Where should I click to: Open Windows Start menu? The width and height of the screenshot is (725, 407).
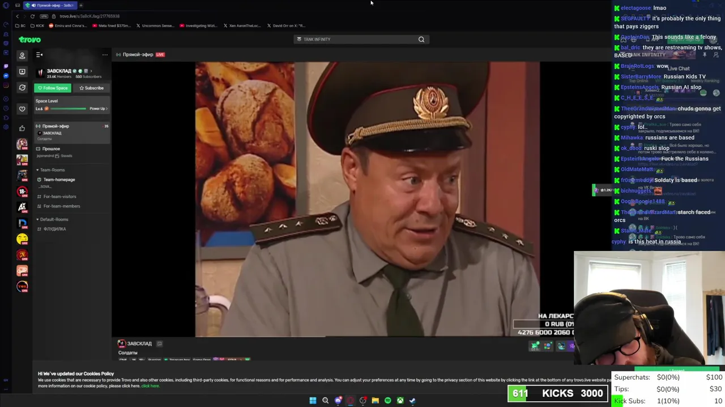pyautogui.click(x=313, y=400)
